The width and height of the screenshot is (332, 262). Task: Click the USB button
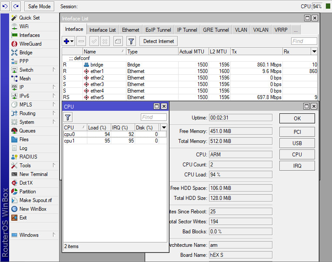297,143
